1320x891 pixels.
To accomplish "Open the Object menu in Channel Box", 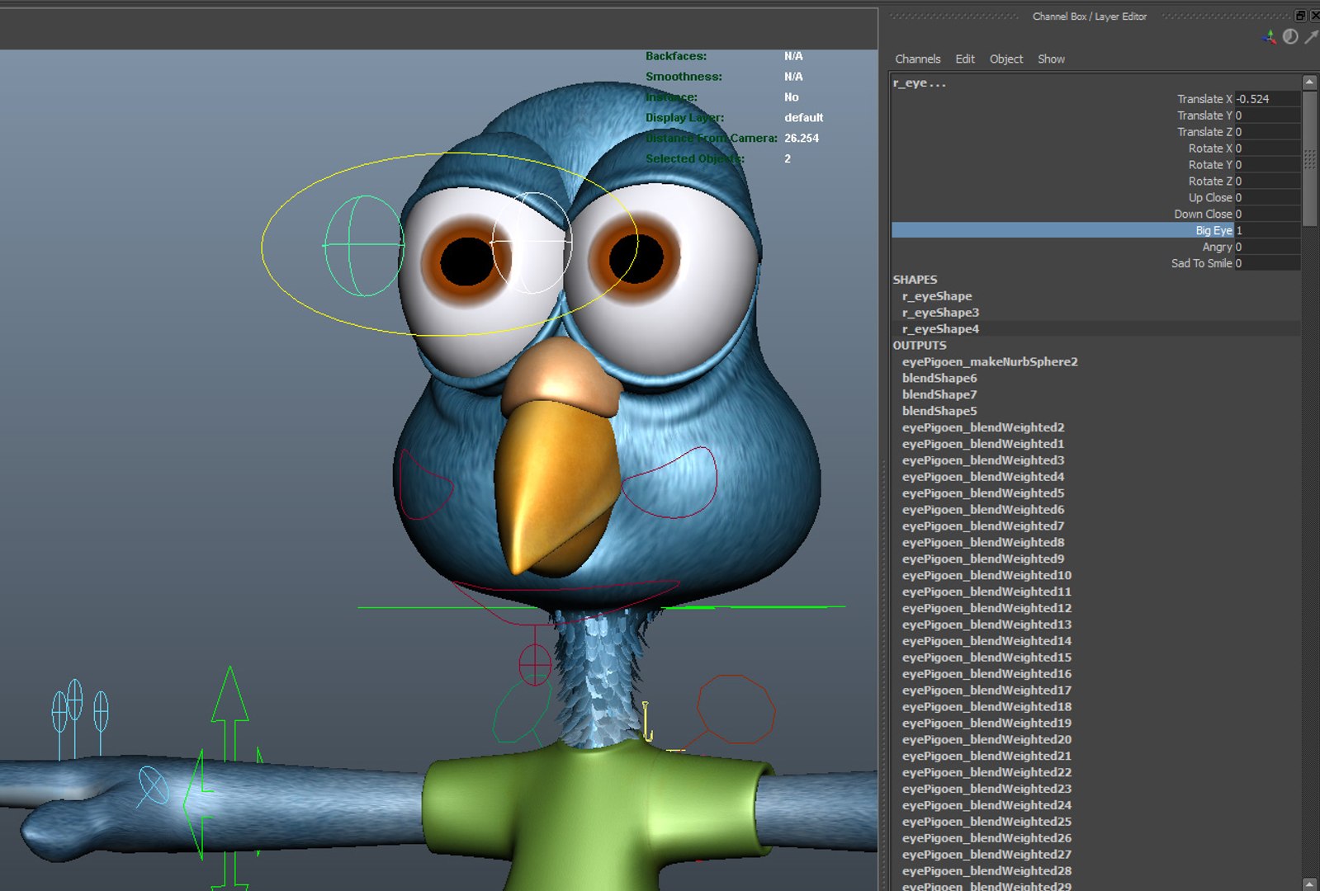I will point(1006,59).
